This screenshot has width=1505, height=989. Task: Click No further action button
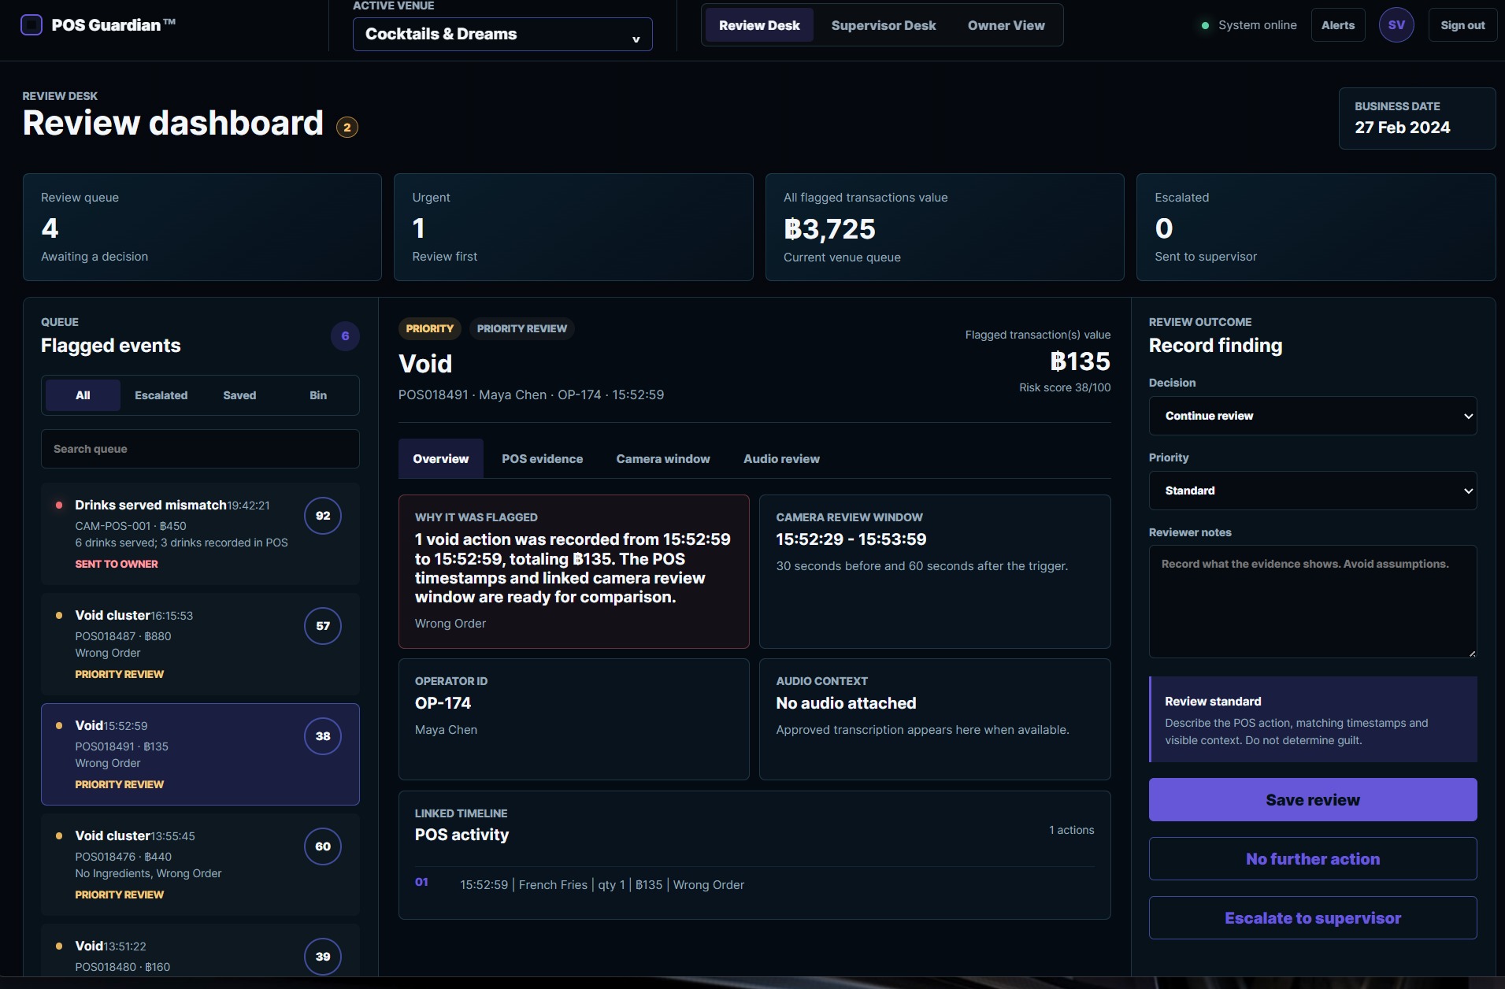pos(1313,859)
